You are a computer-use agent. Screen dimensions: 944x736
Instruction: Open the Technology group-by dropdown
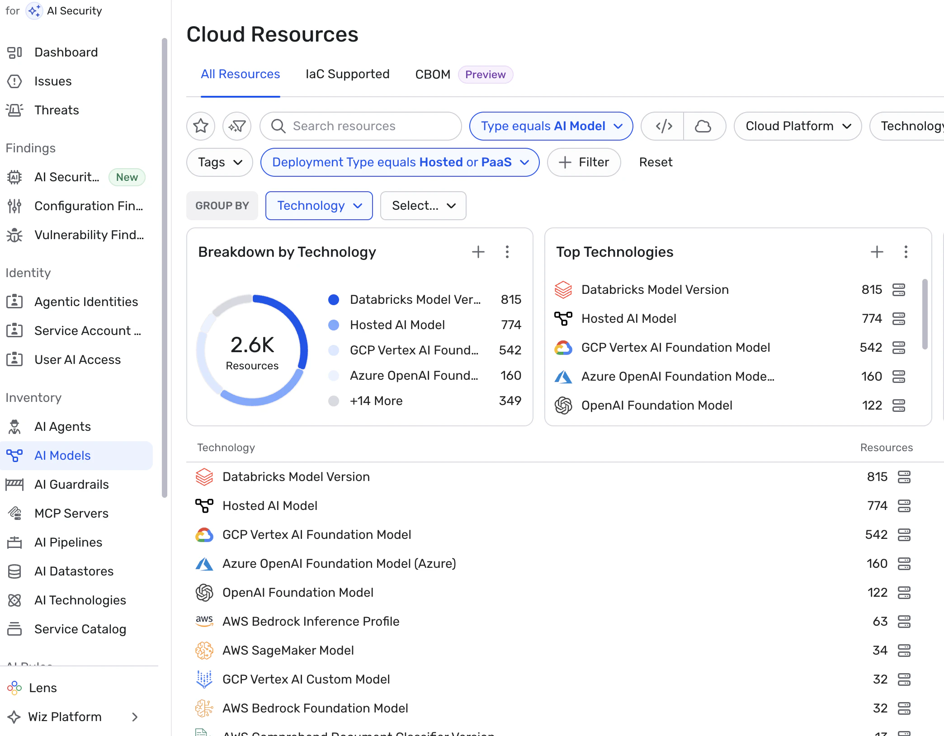tap(319, 206)
